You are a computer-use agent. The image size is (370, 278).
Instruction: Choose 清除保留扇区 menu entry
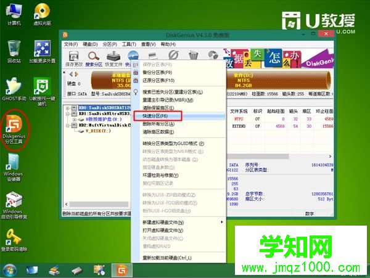(179, 108)
